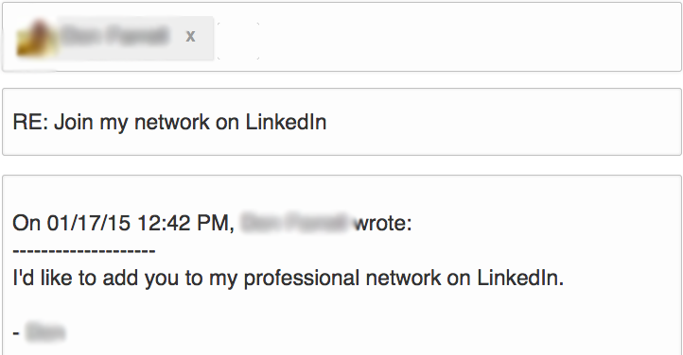Remove the recipient chip with the x

coord(190,36)
